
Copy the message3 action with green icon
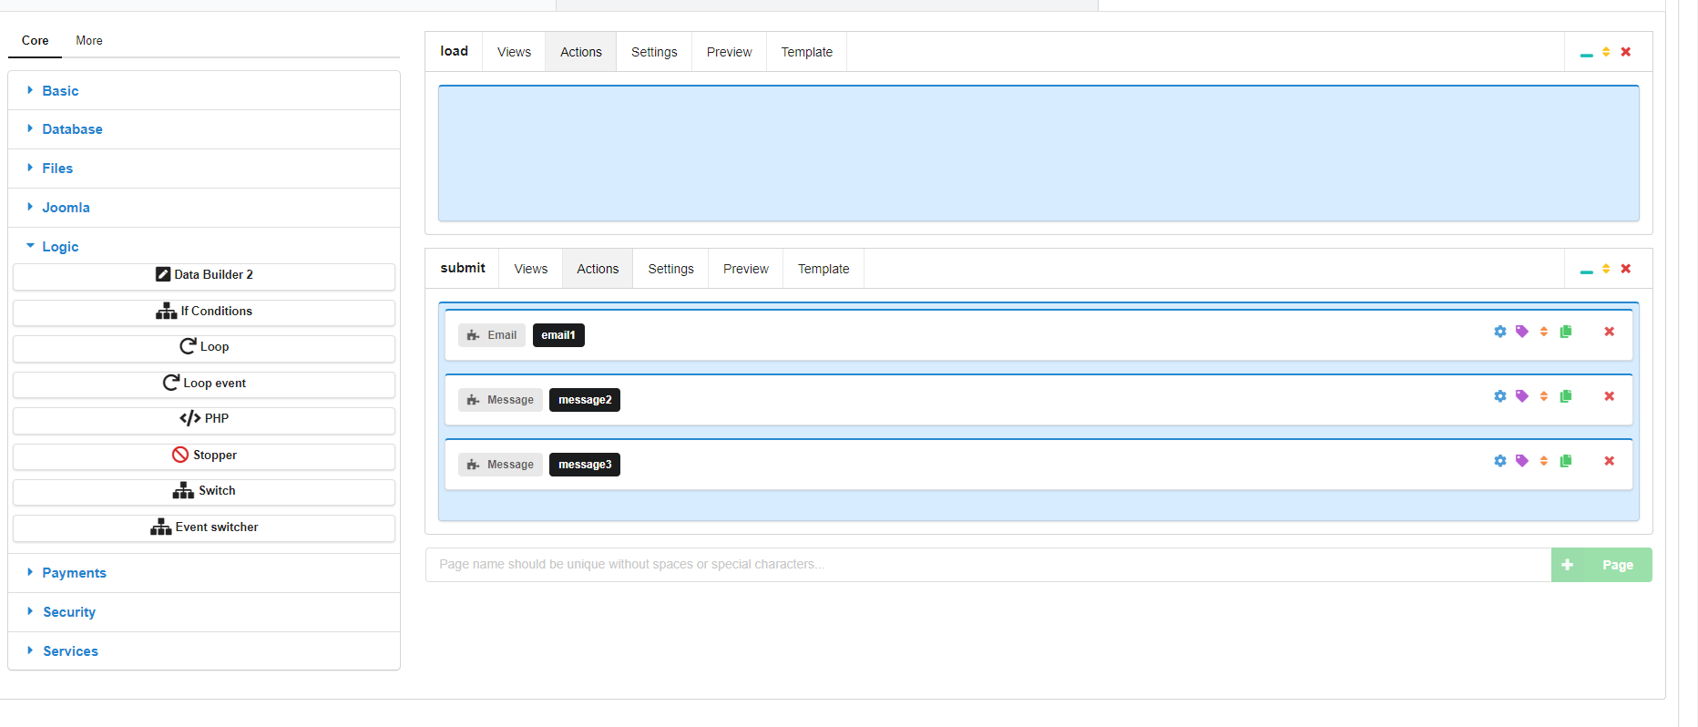1566,461
